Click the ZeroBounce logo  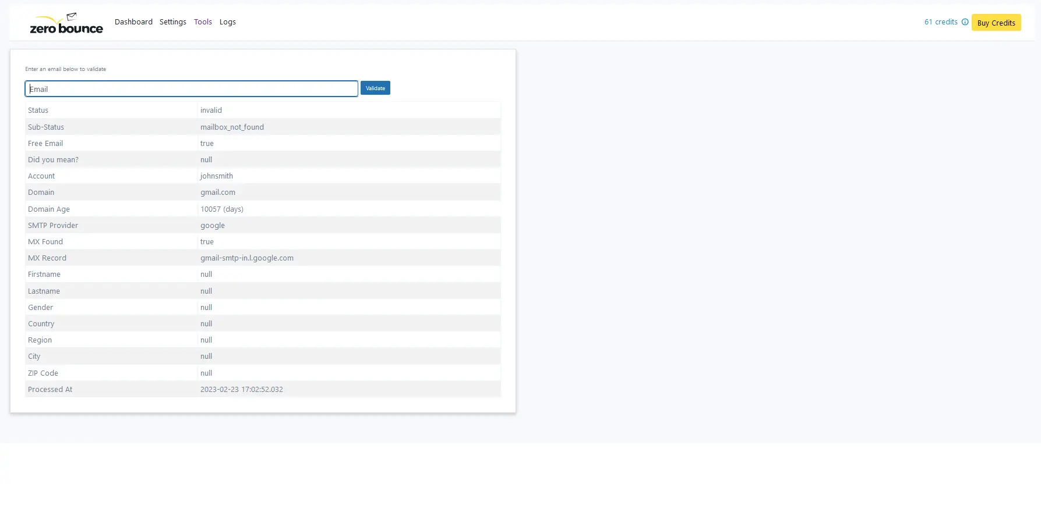coord(66,23)
